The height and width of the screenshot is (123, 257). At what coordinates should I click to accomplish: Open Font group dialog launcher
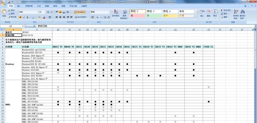(53, 22)
